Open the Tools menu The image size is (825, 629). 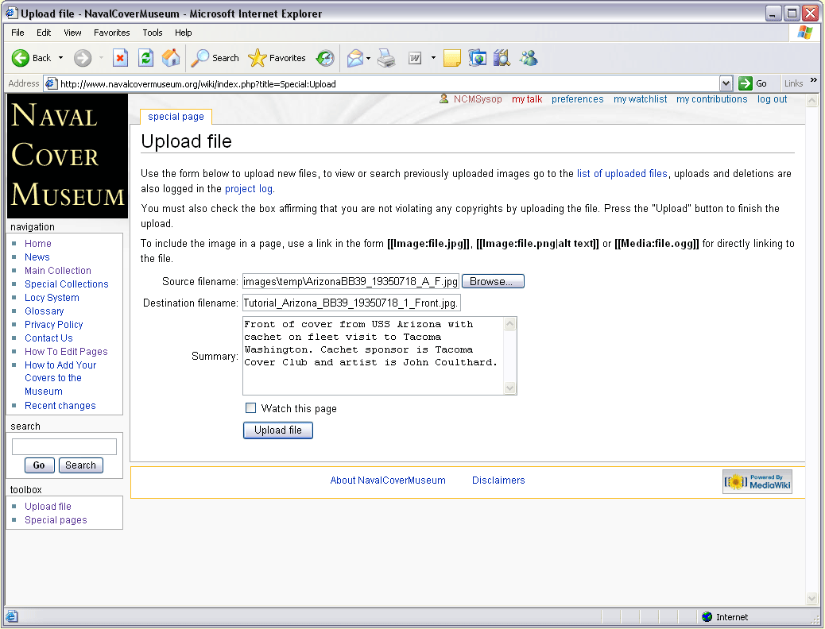[153, 33]
